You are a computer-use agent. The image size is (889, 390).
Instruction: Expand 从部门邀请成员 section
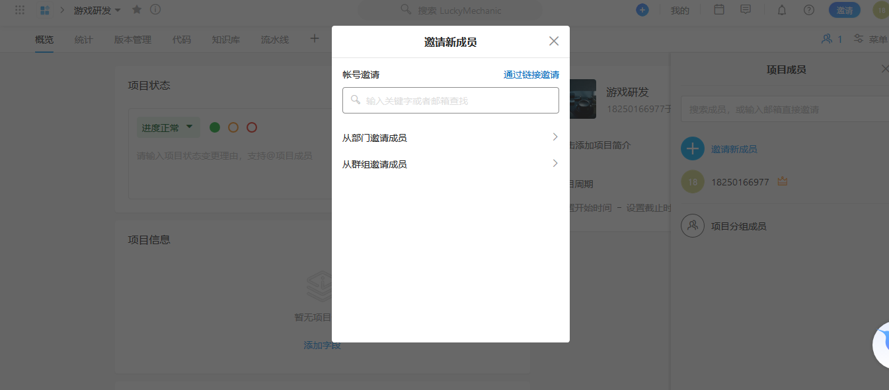pos(449,137)
